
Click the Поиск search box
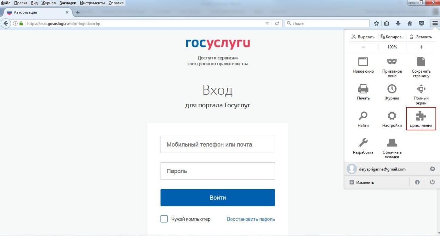tap(327, 23)
